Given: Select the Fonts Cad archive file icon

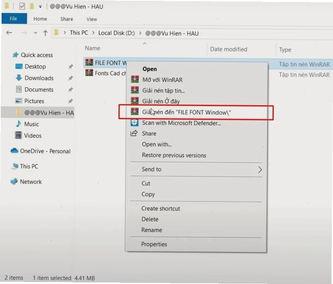Looking at the screenshot, I should 89,73.
